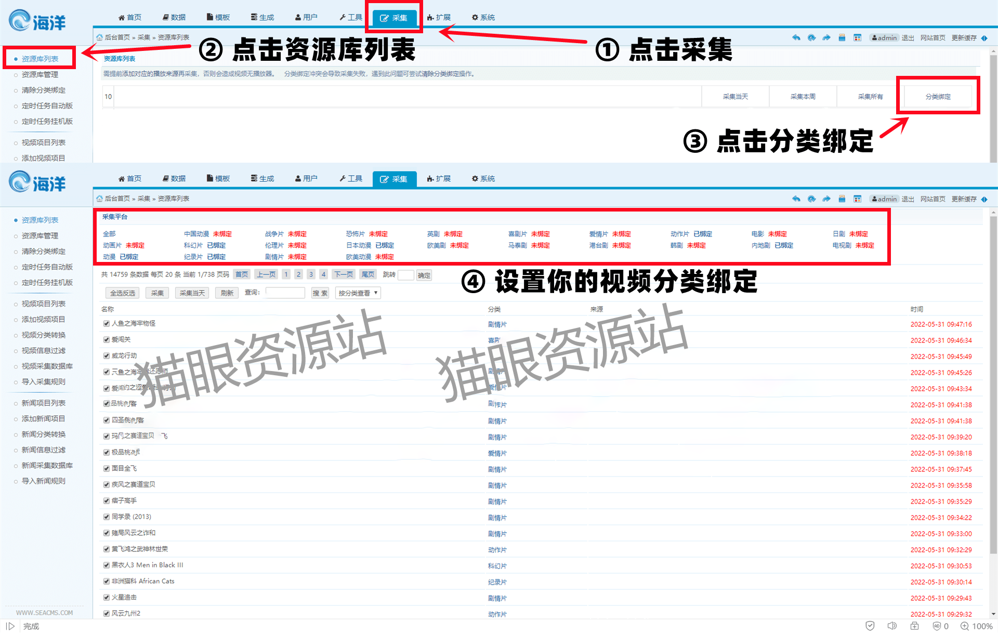Uncheck the checkbox for 人鱼之海牢物怪
This screenshot has height=633, width=998.
tap(107, 323)
